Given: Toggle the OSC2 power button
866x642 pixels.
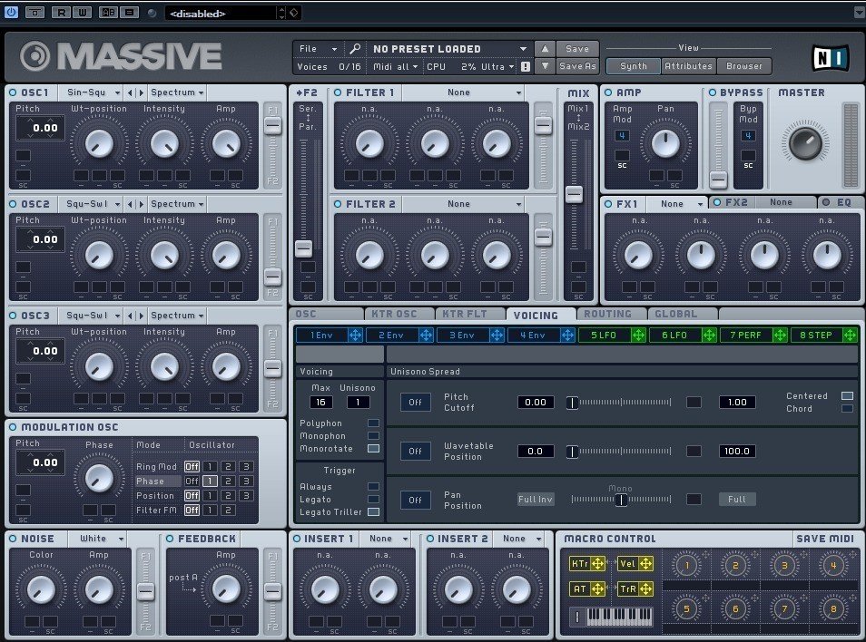Looking at the screenshot, I should point(13,204).
